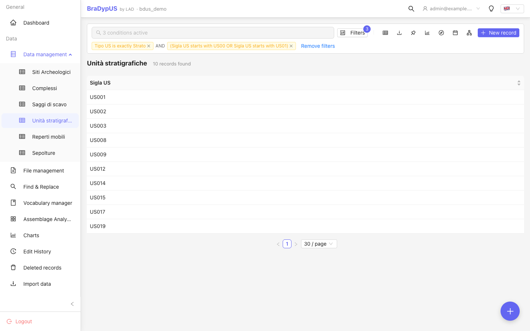
Task: Click the lightbulb icon in header
Action: 491,8
